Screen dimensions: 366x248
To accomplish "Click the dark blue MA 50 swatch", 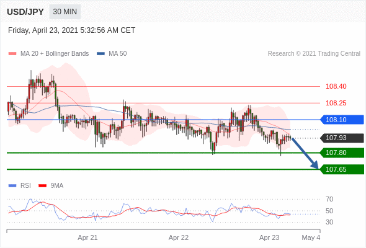I will click(x=100, y=54).
